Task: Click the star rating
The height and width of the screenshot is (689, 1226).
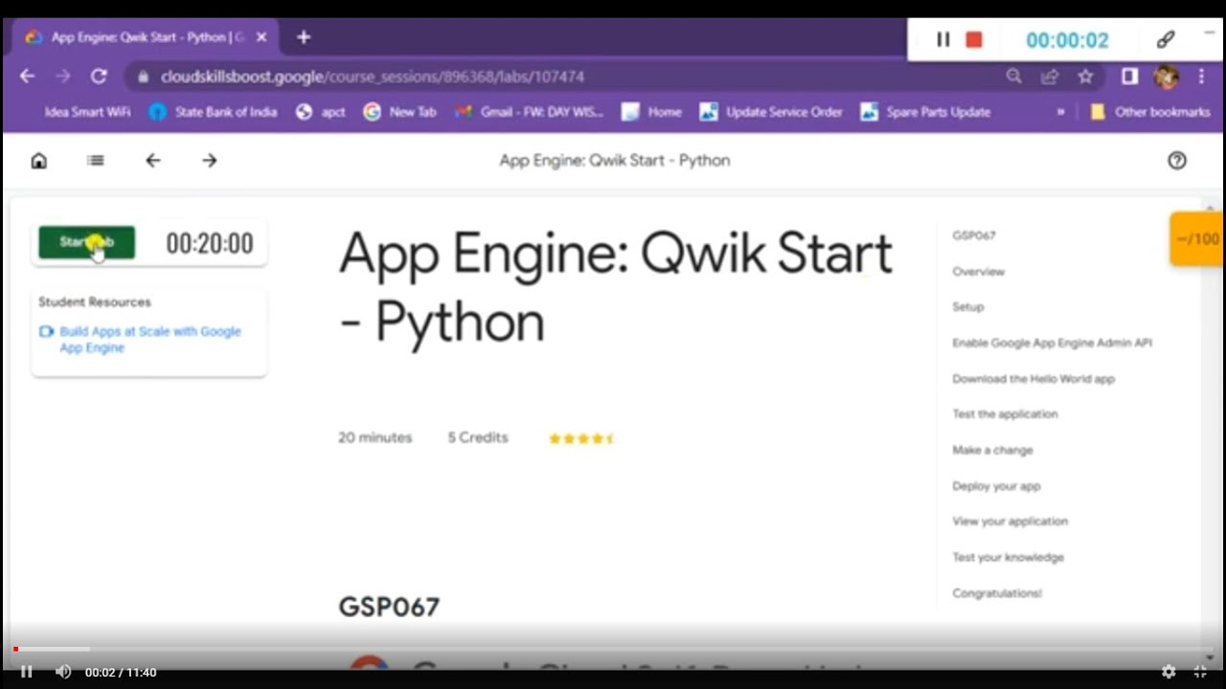Action: (x=581, y=438)
